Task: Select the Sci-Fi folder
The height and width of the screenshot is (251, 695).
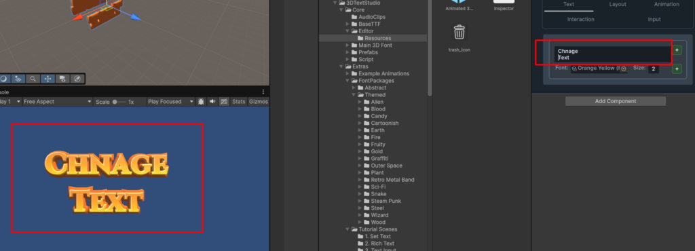Action: click(378, 187)
